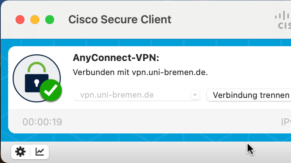Click the 00:00:19 connection timer
Viewport: 291px width, 163px height.
point(42,122)
